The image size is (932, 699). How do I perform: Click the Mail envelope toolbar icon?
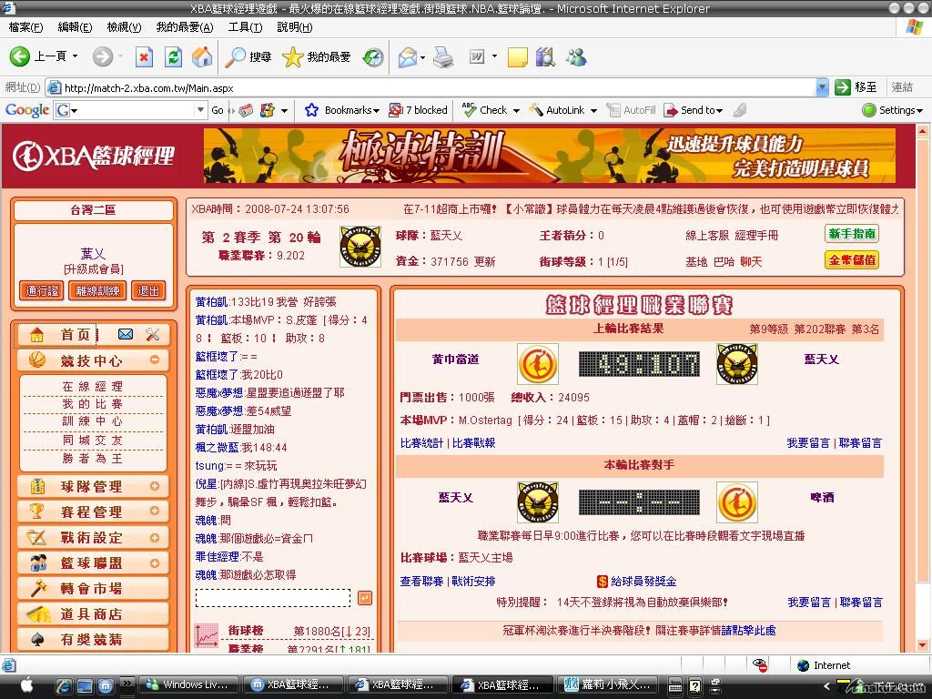(408, 57)
